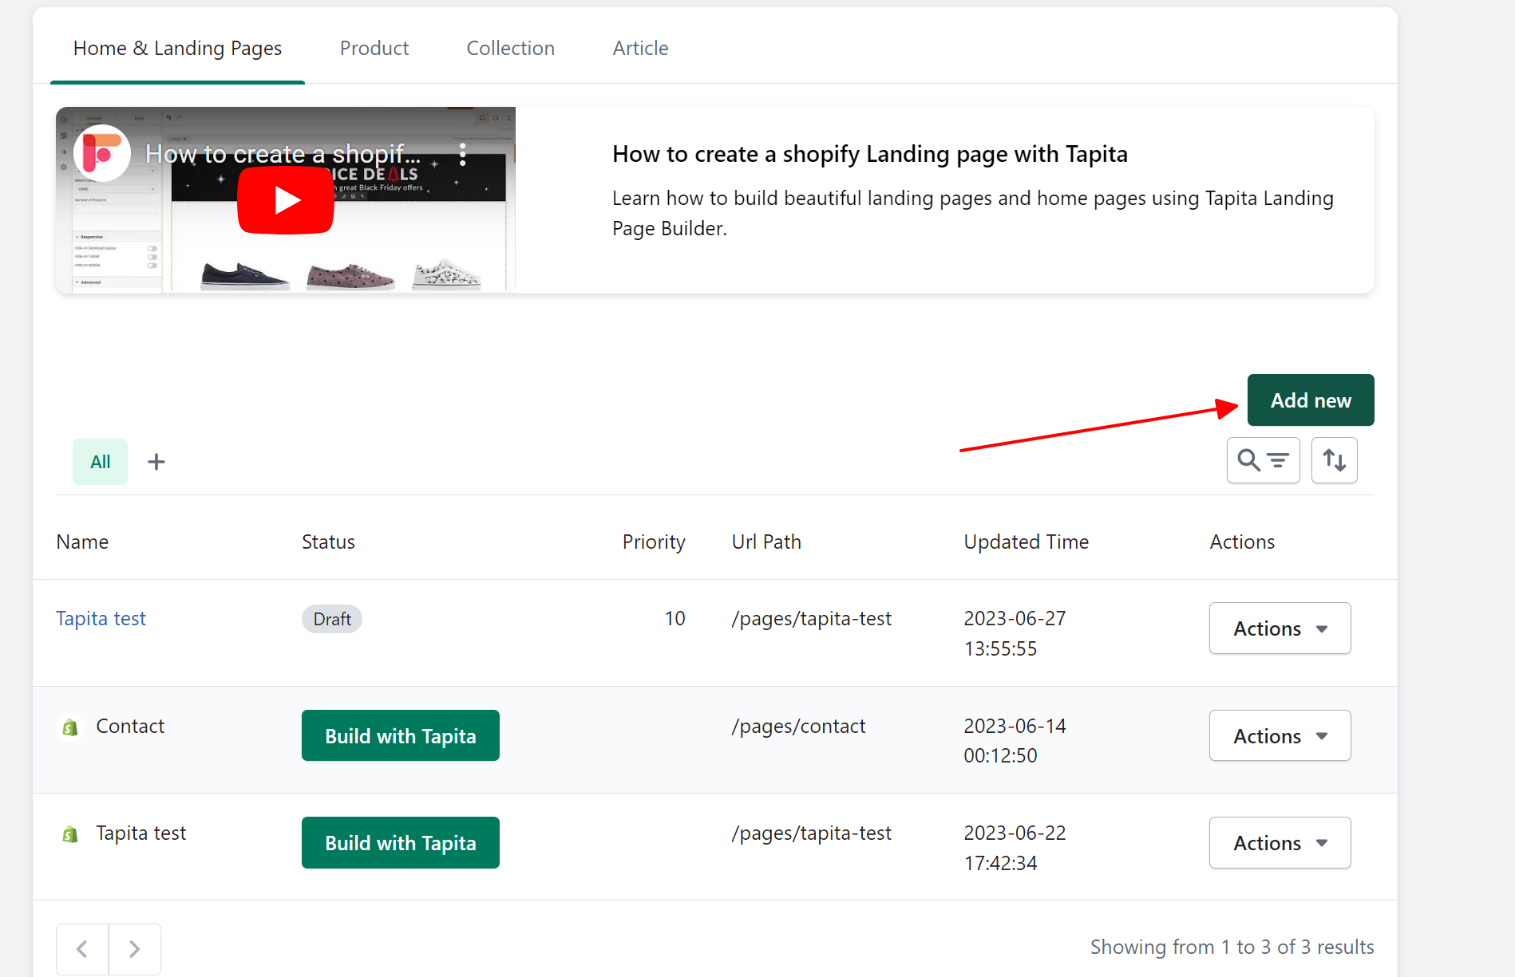Go to the previous results page

pos(82,949)
